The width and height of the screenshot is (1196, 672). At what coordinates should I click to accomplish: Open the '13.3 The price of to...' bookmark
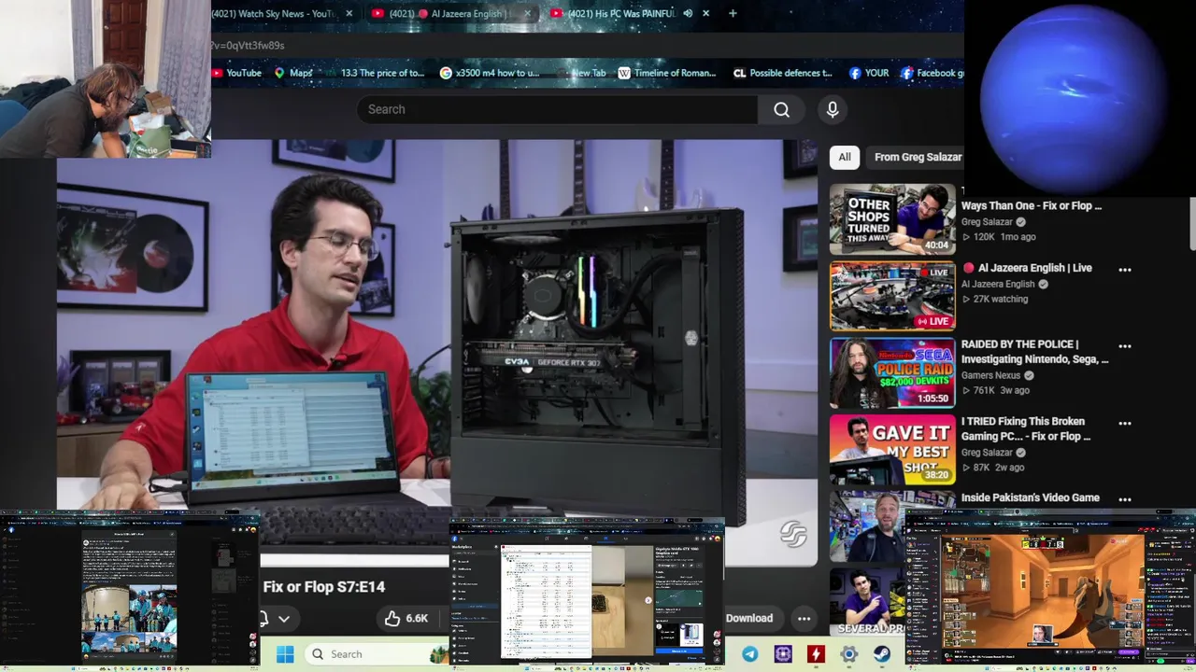[x=374, y=73]
